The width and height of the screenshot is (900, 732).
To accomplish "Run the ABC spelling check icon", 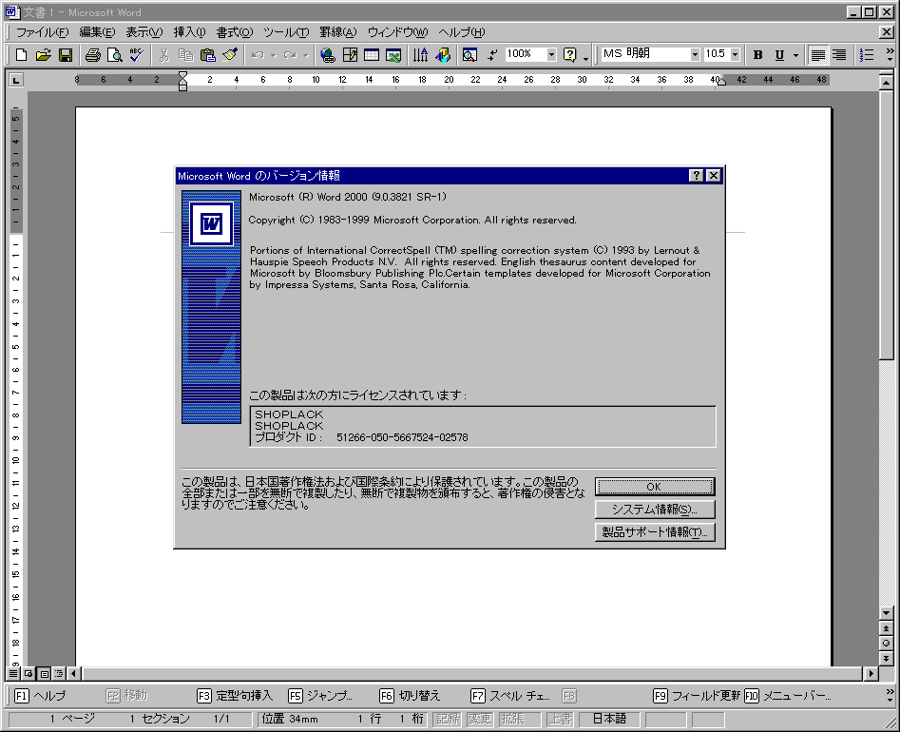I will 136,54.
